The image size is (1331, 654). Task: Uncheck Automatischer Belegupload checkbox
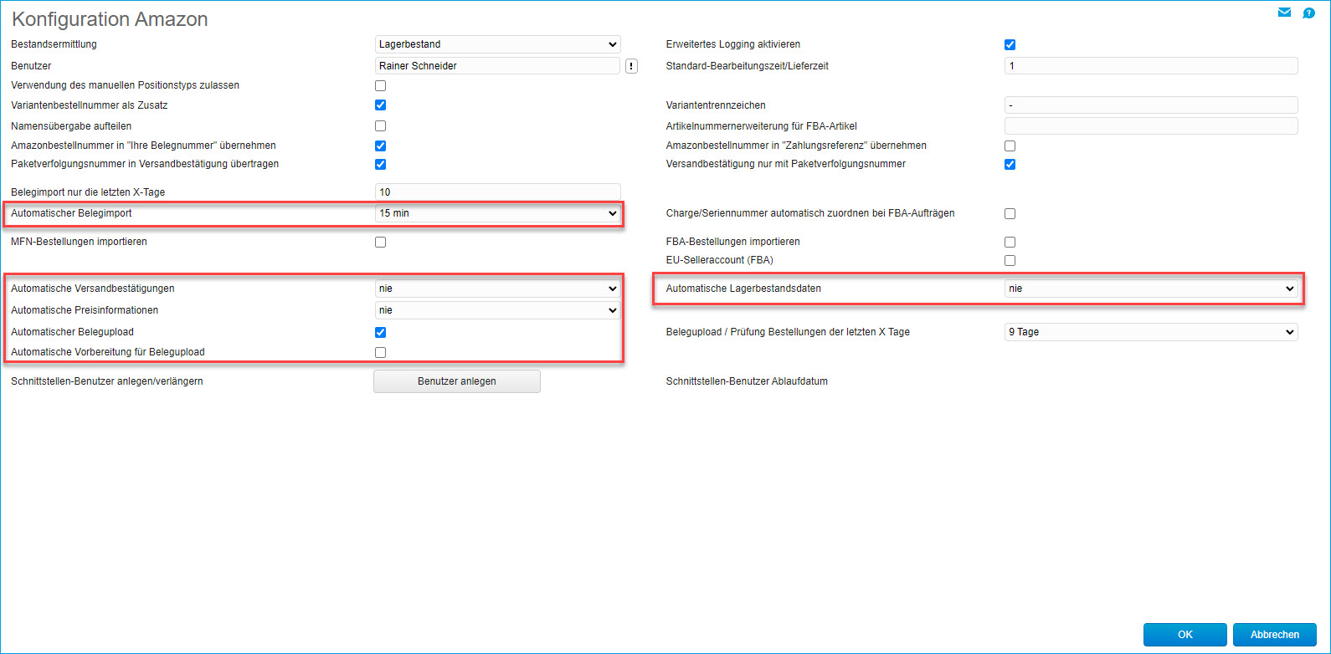click(381, 332)
